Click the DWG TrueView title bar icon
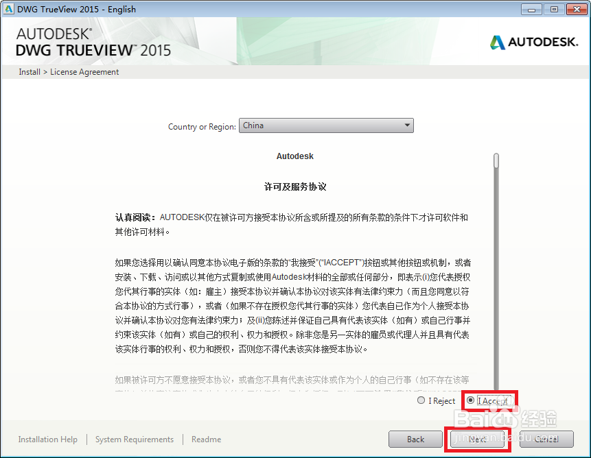Image resolution: width=591 pixels, height=458 pixels. pos(9,9)
